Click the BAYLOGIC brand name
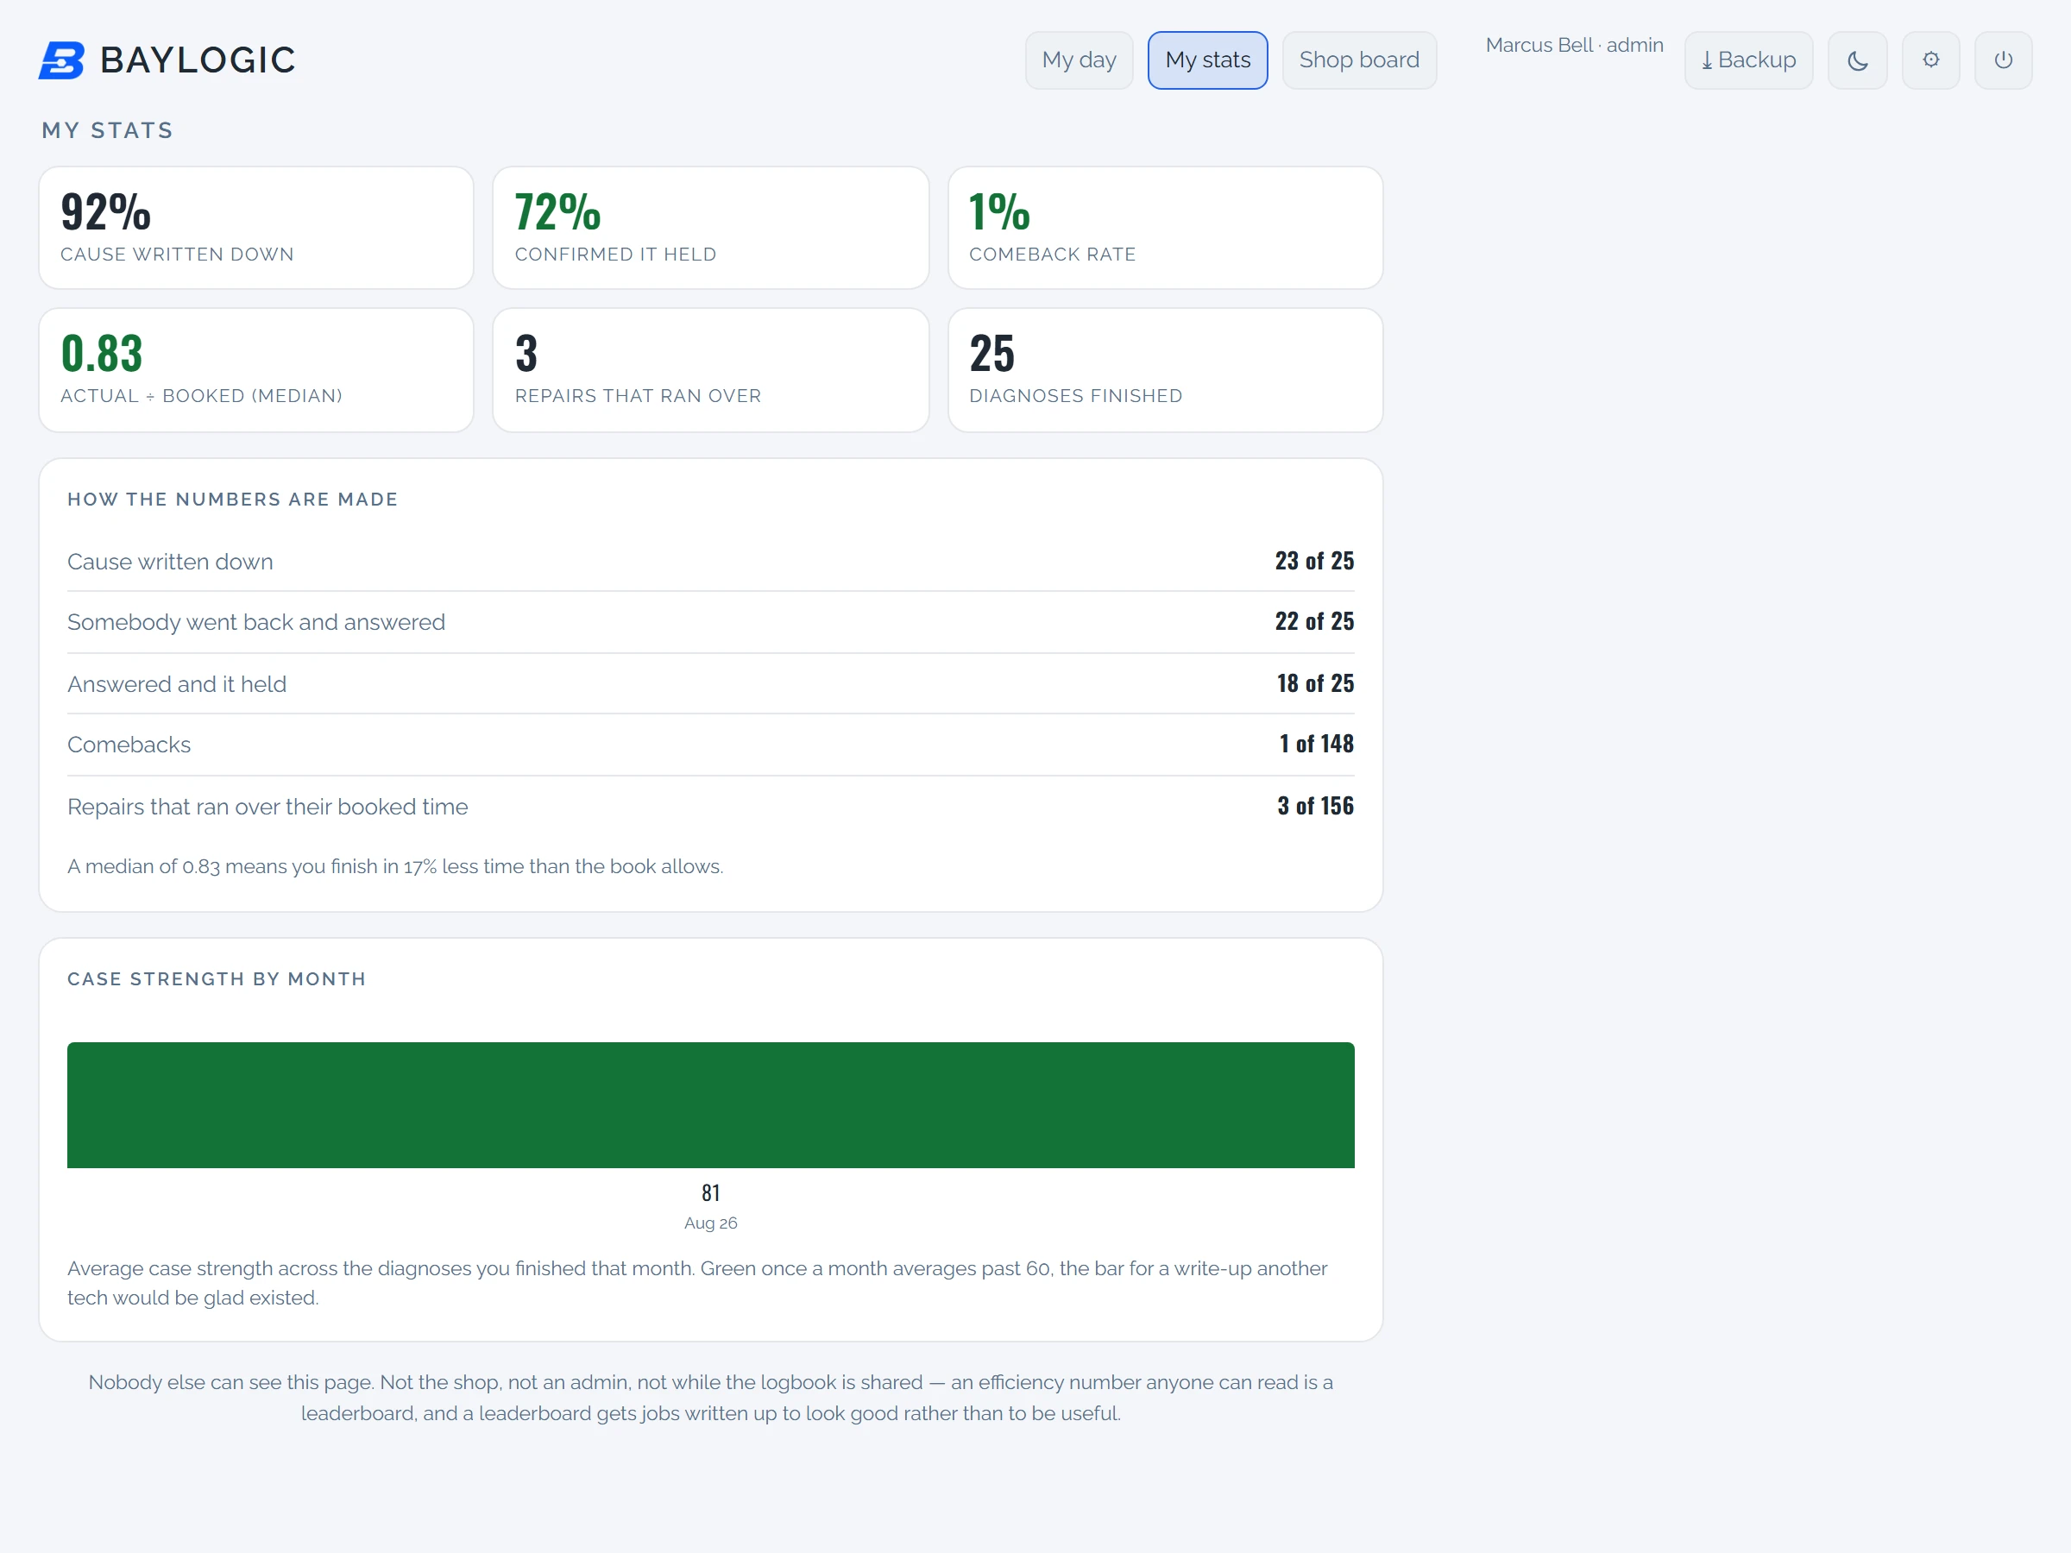 198,60
